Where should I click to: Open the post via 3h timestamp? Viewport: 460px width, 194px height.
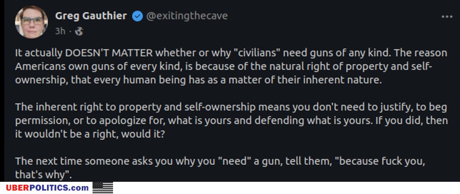(60, 31)
